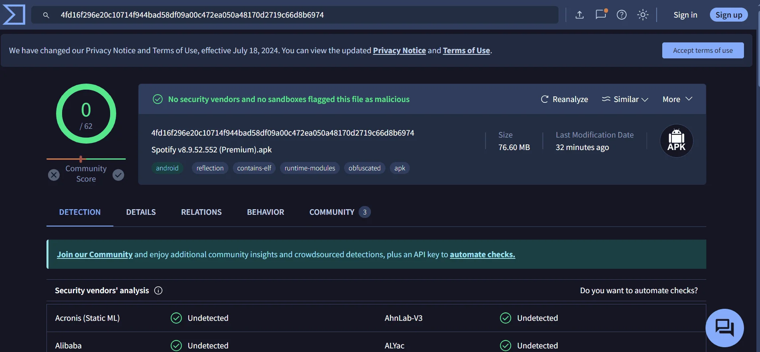Open the automate checks link
760x352 pixels.
click(x=482, y=254)
